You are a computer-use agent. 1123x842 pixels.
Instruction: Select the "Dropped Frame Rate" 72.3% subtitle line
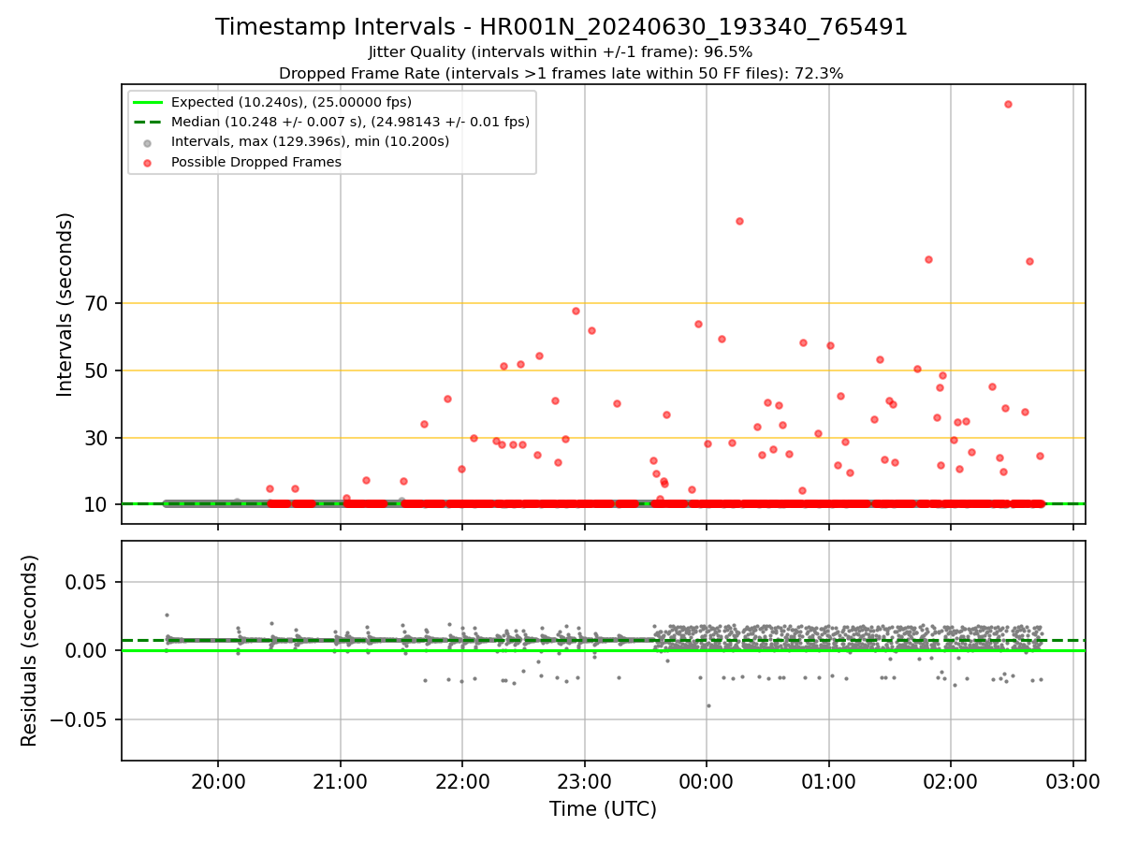tap(561, 73)
